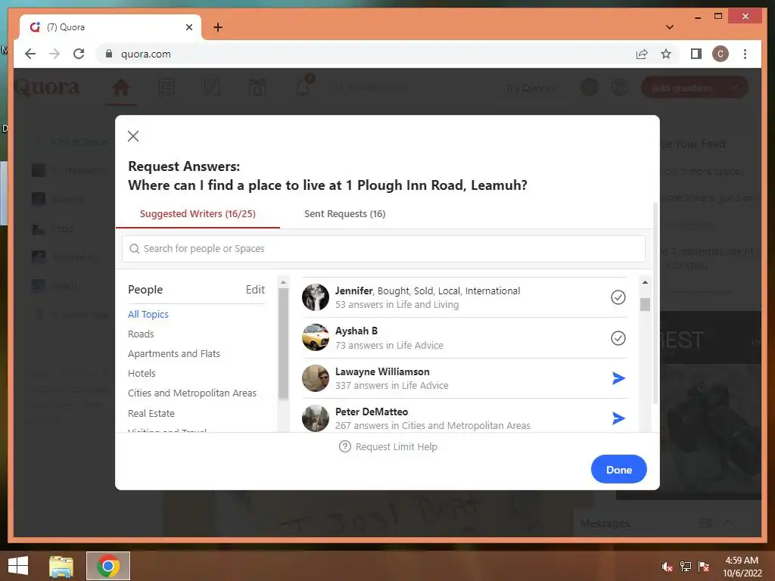The height and width of the screenshot is (581, 775).
Task: Click the writers list scrollbar thumb
Action: pos(645,304)
